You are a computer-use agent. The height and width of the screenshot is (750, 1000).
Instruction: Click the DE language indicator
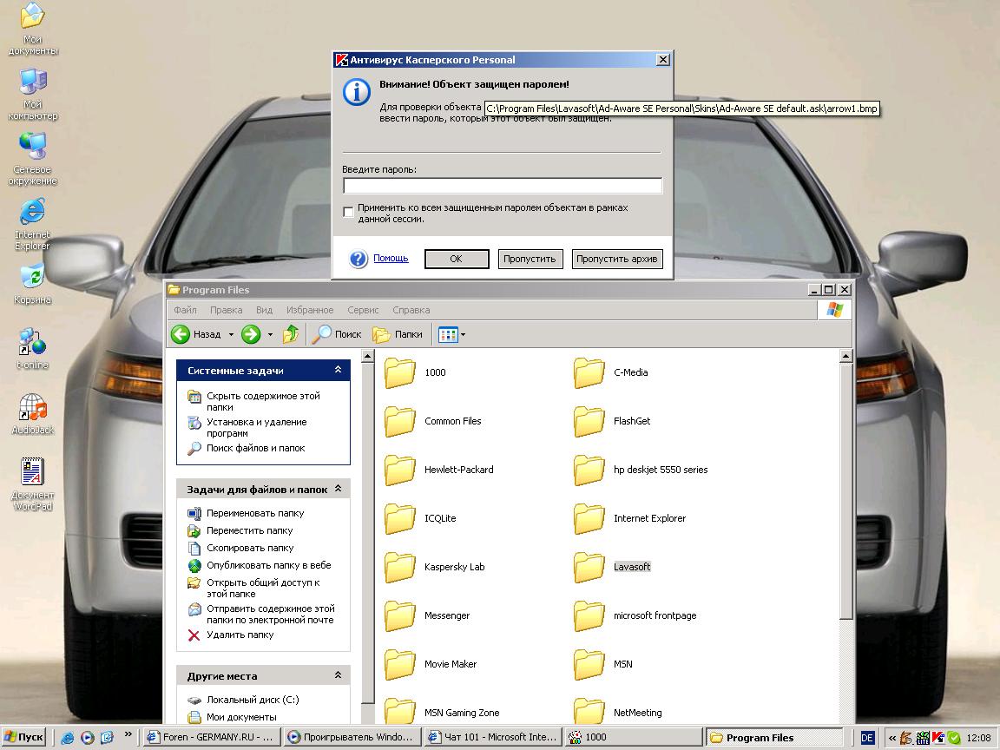(867, 738)
